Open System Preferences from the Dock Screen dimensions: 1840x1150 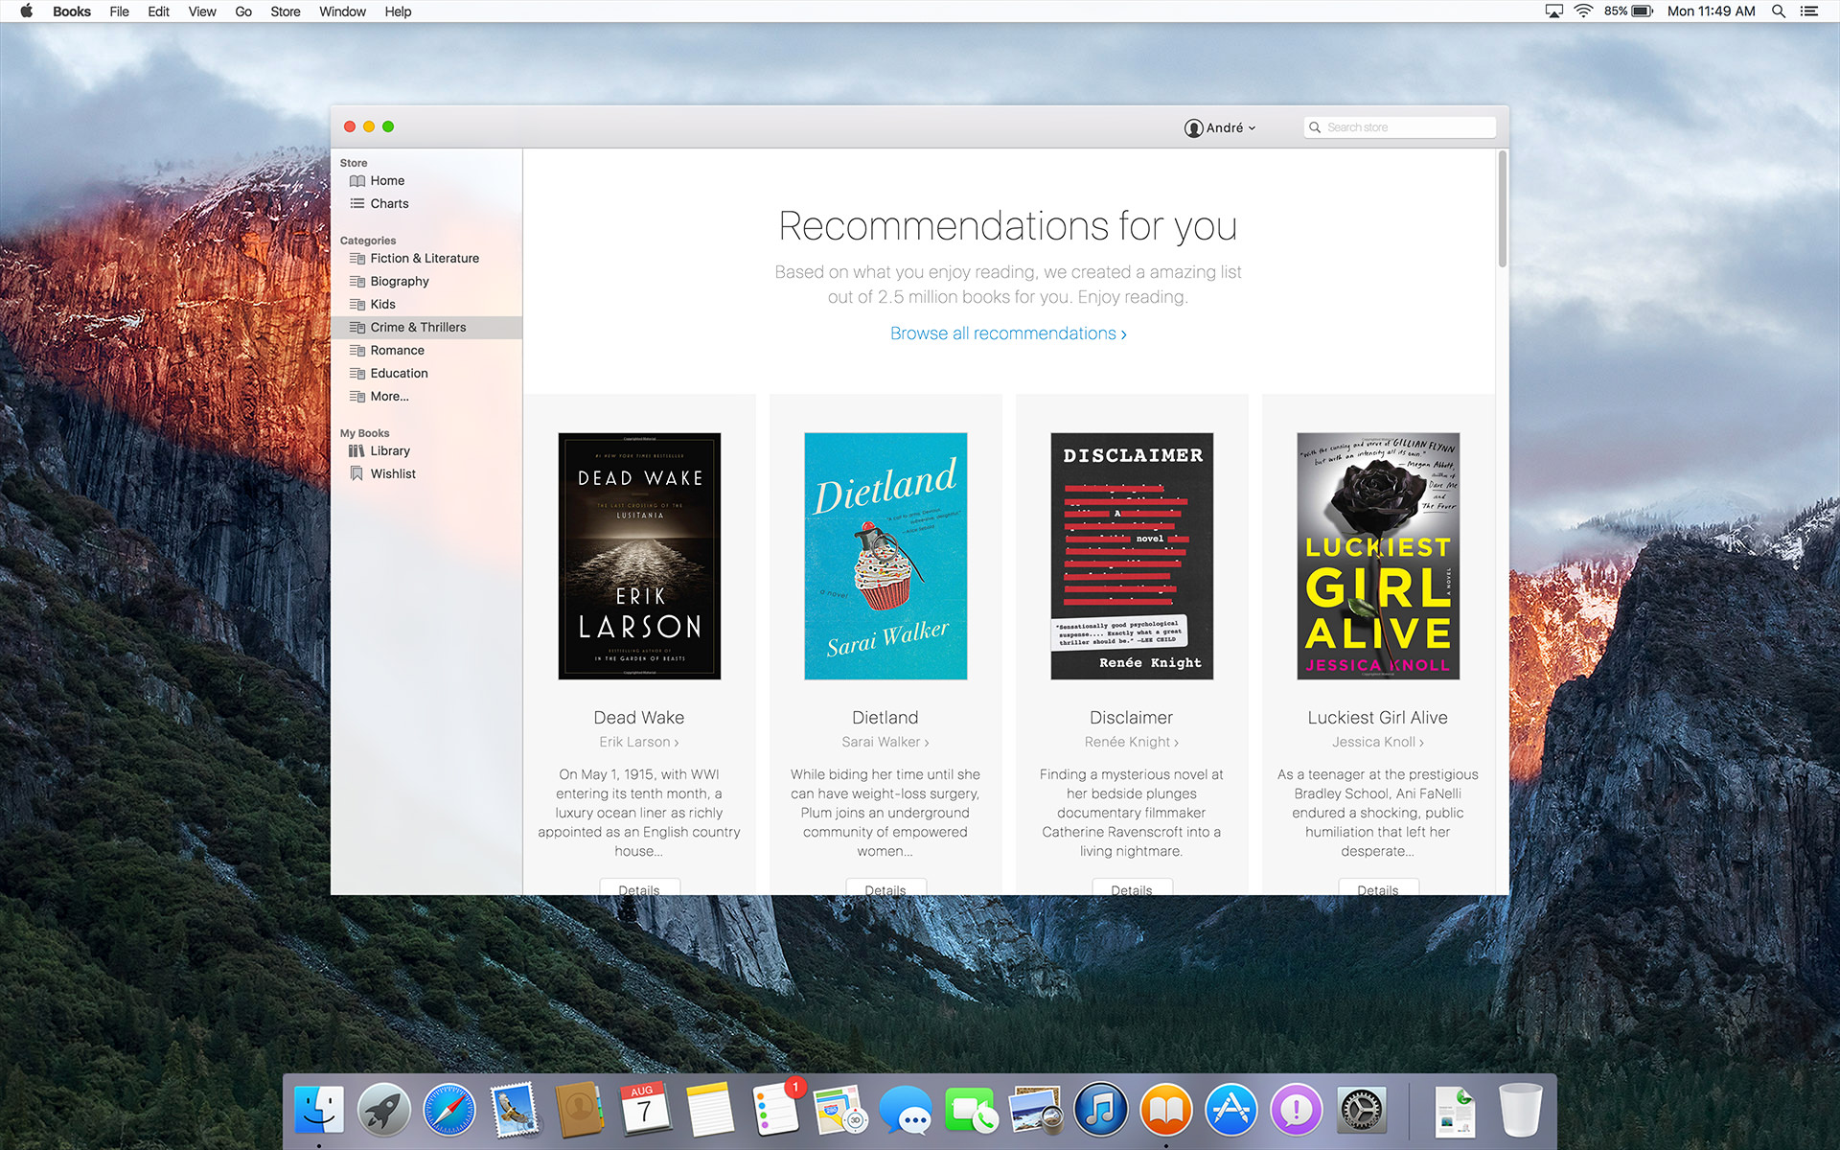(1362, 1111)
